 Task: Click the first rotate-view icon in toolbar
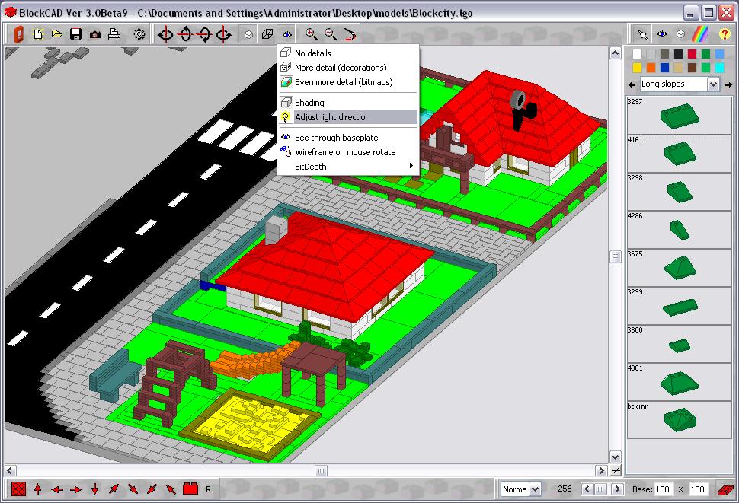tap(165, 34)
